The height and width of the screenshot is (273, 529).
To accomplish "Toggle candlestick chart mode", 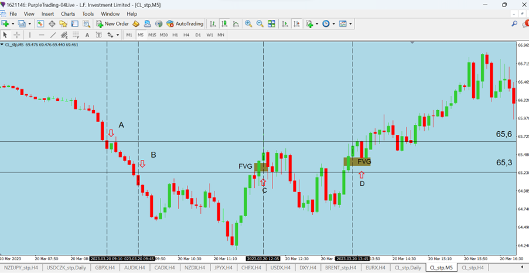I will pyautogui.click(x=224, y=24).
